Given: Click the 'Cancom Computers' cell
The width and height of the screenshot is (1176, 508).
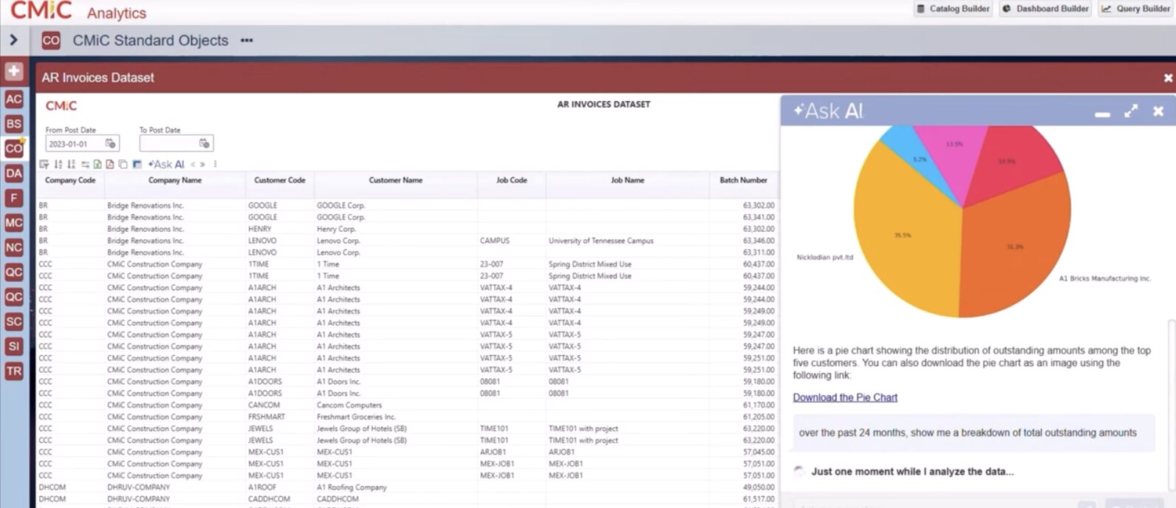Looking at the screenshot, I should (x=349, y=405).
